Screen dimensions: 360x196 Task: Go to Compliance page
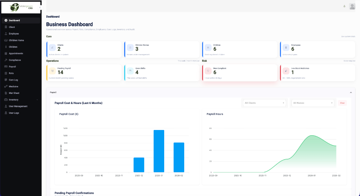(x=21, y=60)
